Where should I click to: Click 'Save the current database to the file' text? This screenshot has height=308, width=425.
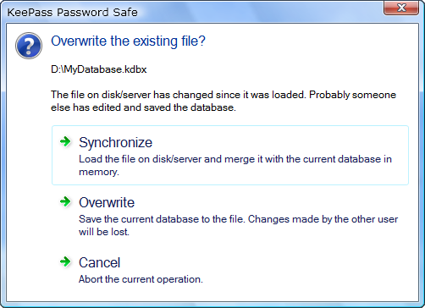pos(162,219)
